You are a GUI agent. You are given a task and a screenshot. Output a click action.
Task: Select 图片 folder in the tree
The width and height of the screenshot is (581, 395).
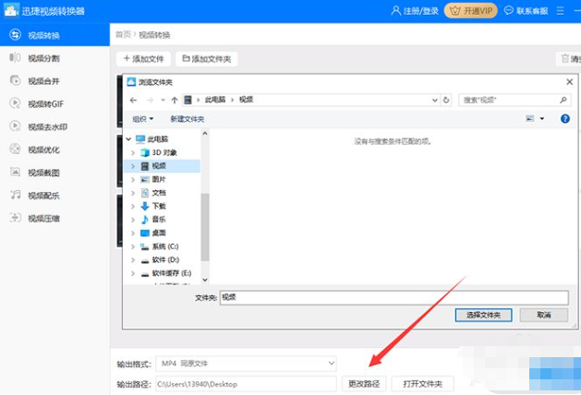click(158, 179)
